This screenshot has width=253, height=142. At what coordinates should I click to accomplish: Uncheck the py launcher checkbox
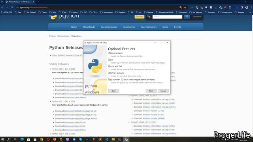click(109, 80)
